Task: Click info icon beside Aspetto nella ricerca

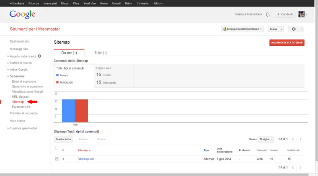Action: [39, 56]
